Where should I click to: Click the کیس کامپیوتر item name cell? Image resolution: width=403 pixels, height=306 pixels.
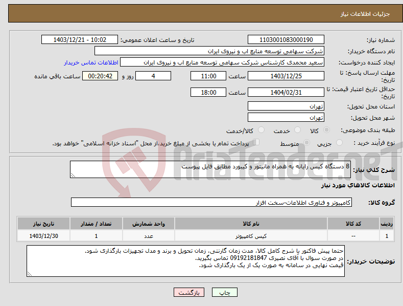tap(251, 236)
